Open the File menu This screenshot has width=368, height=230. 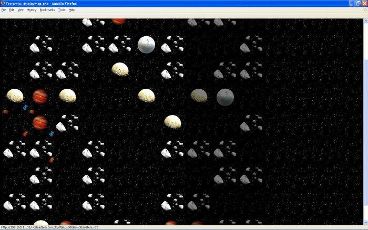4,10
